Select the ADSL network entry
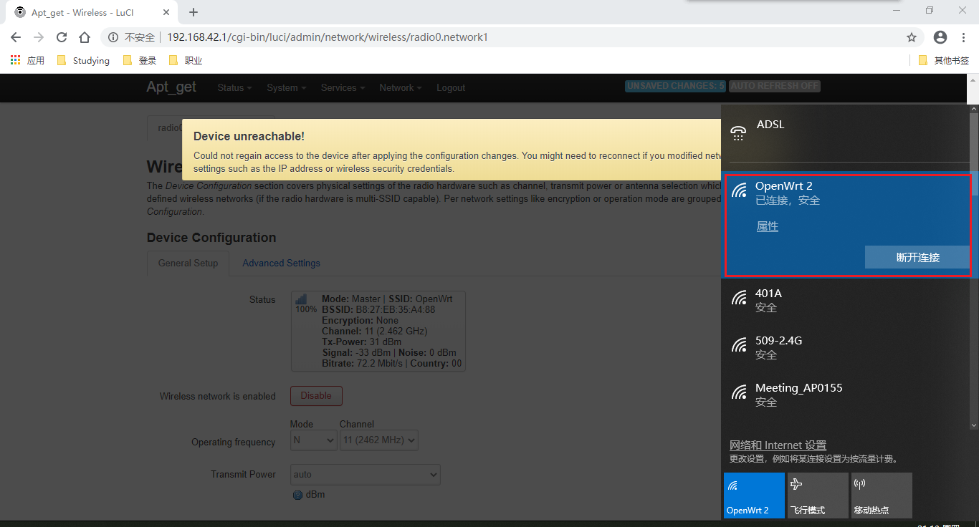 pyautogui.click(x=845, y=132)
